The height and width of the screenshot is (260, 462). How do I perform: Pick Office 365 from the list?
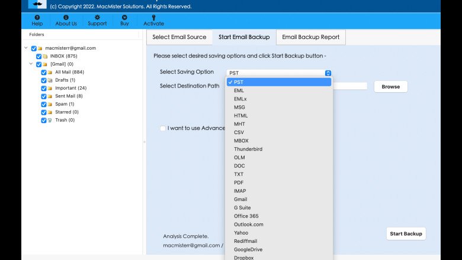279,216
